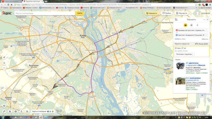
Task: Open the Маршруты routes button
Action: pos(152,13)
